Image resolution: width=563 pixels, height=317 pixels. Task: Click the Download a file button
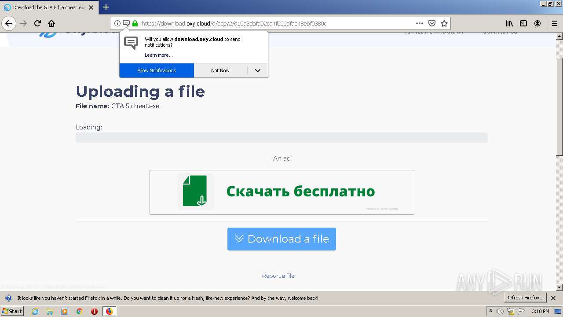(x=281, y=239)
